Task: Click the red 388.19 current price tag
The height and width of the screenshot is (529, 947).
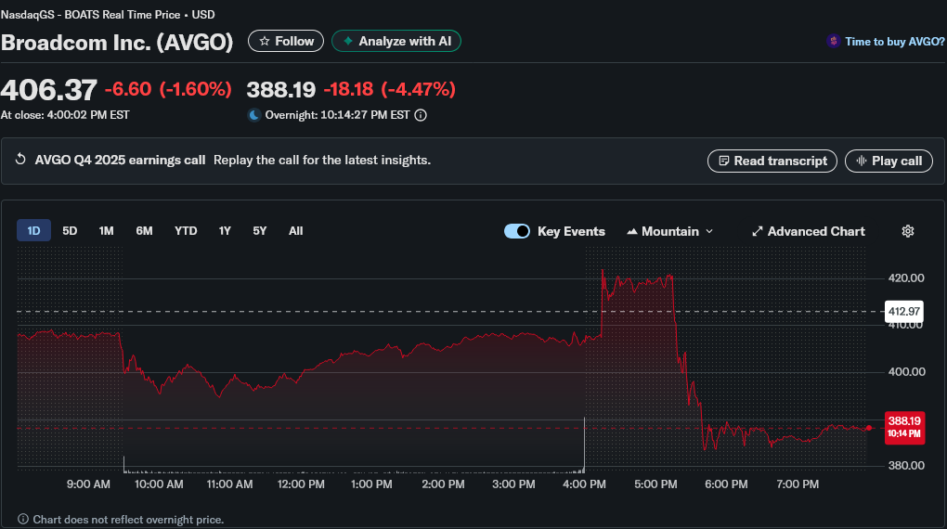Action: 904,427
